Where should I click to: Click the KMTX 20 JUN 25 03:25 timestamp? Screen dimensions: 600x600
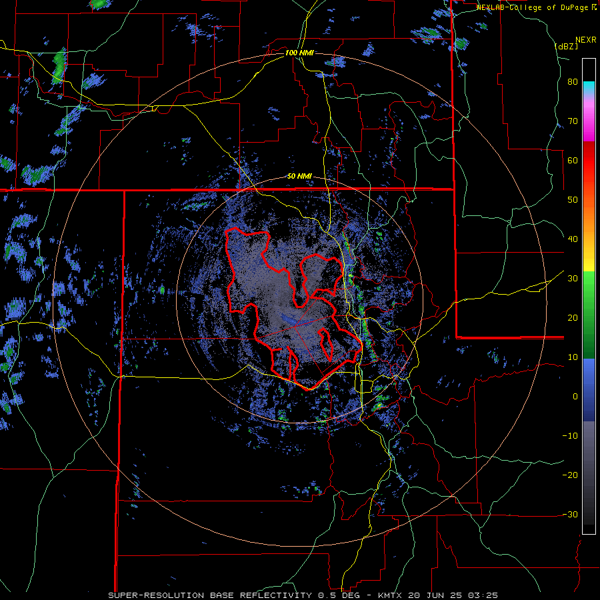coord(438,595)
